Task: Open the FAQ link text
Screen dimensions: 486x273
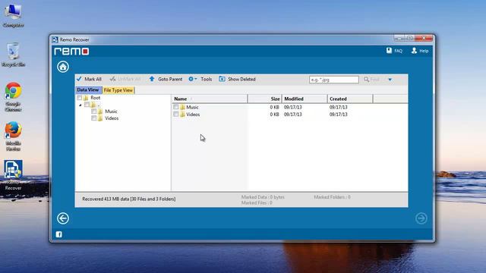Action: click(398, 51)
